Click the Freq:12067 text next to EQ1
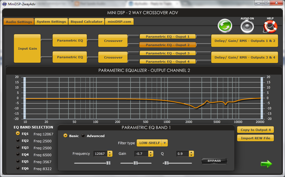 (43, 134)
